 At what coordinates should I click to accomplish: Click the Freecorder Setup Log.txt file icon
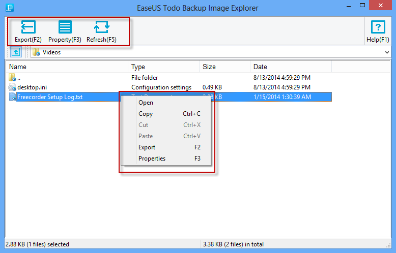pyautogui.click(x=12, y=97)
